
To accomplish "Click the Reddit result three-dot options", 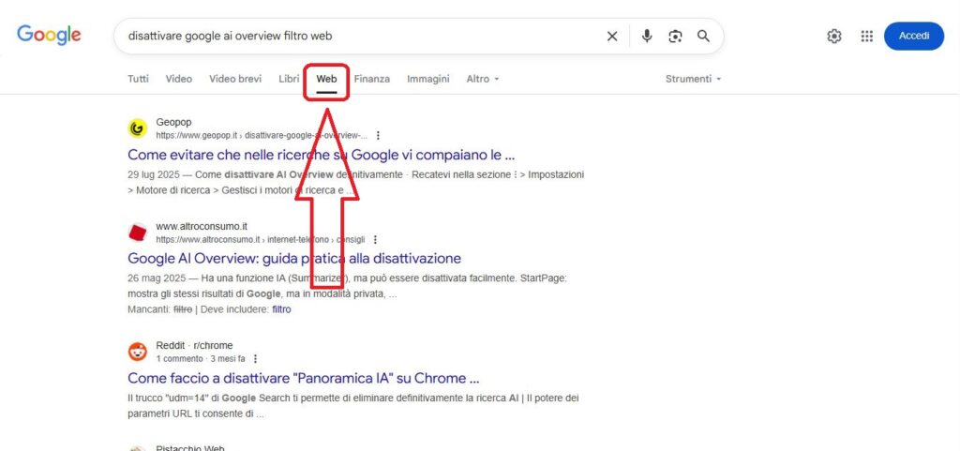I will (x=255, y=358).
